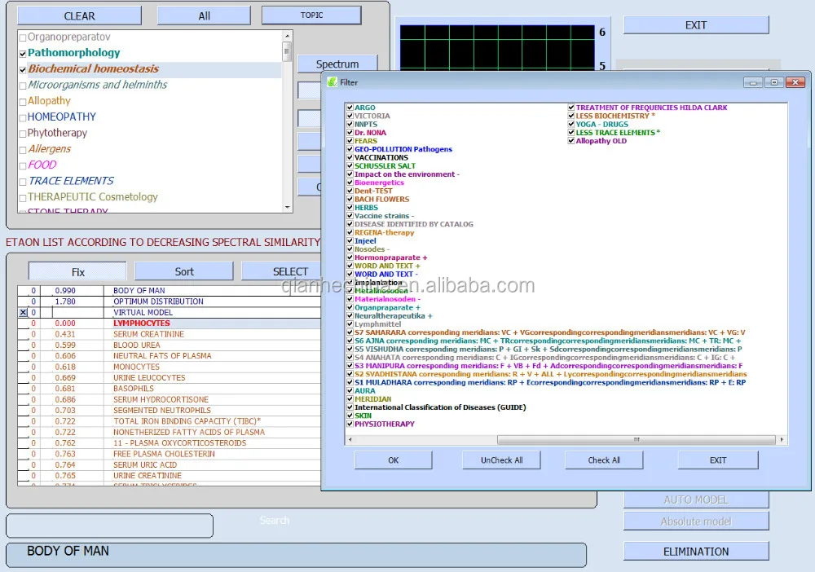Uncheck BACH FLOWERS in the Filter list
Image resolution: width=815 pixels, height=572 pixels.
[350, 199]
